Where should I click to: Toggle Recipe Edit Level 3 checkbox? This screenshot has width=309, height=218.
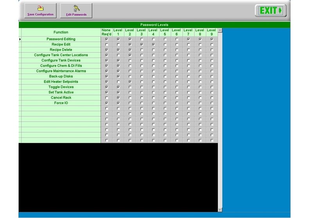tap(142, 45)
